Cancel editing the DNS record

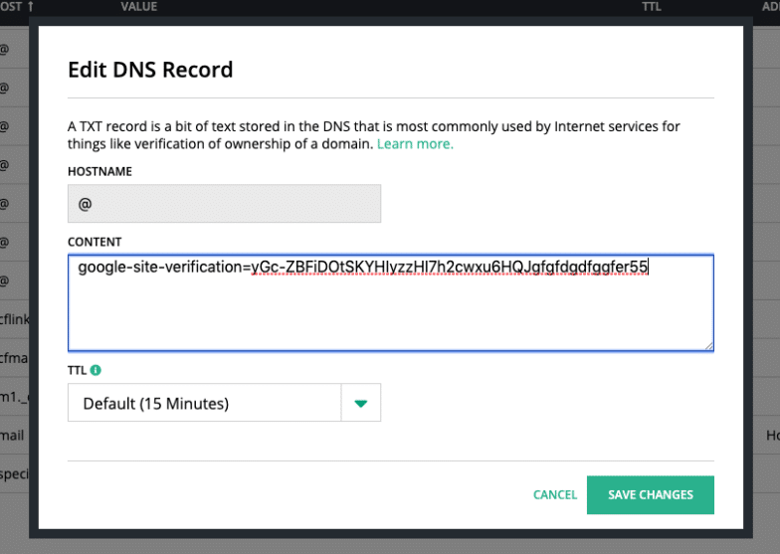point(554,494)
